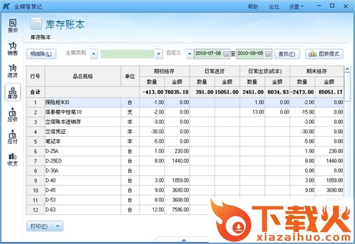The width and height of the screenshot is (355, 244).
Task: Select the 立信凭证 row
Action: click(185, 131)
